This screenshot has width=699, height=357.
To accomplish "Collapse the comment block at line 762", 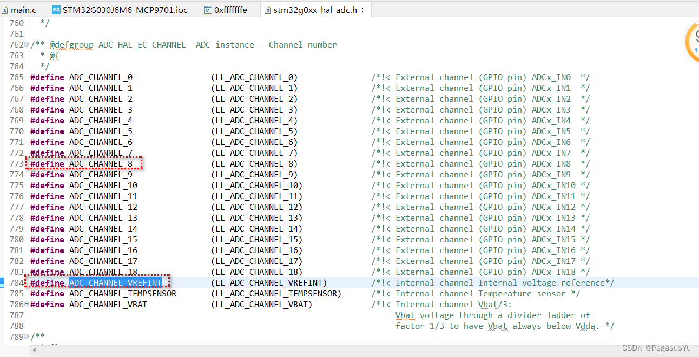I will (27, 44).
